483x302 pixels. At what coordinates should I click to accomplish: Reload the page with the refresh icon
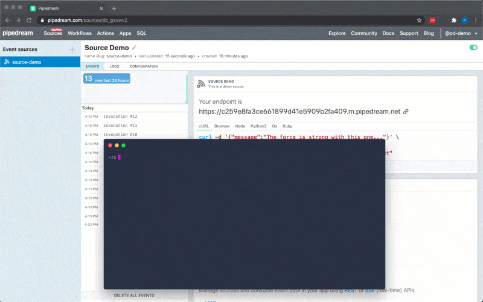click(x=29, y=20)
